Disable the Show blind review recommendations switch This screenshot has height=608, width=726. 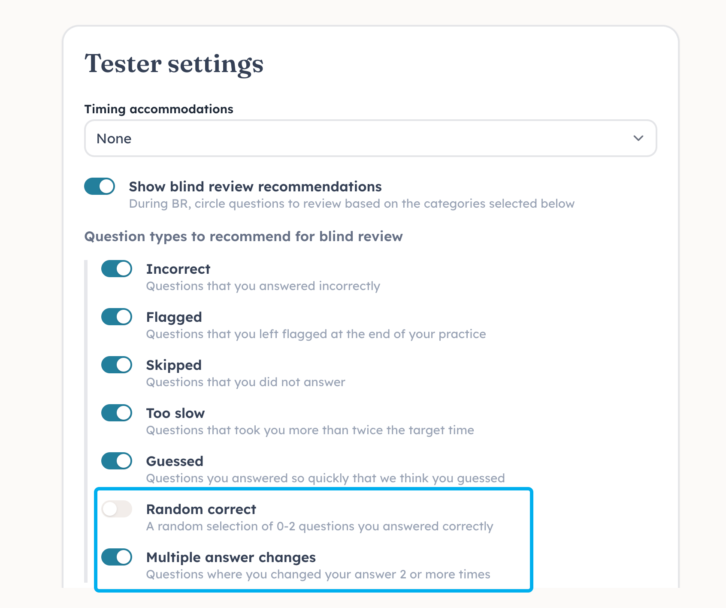coord(100,187)
